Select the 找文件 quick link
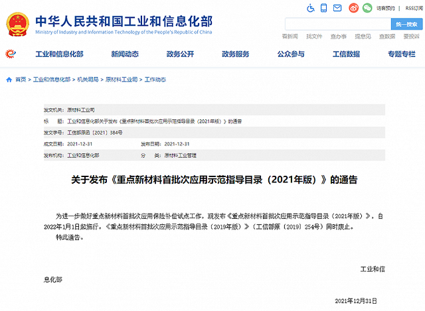The height and width of the screenshot is (311, 425). [x=314, y=36]
